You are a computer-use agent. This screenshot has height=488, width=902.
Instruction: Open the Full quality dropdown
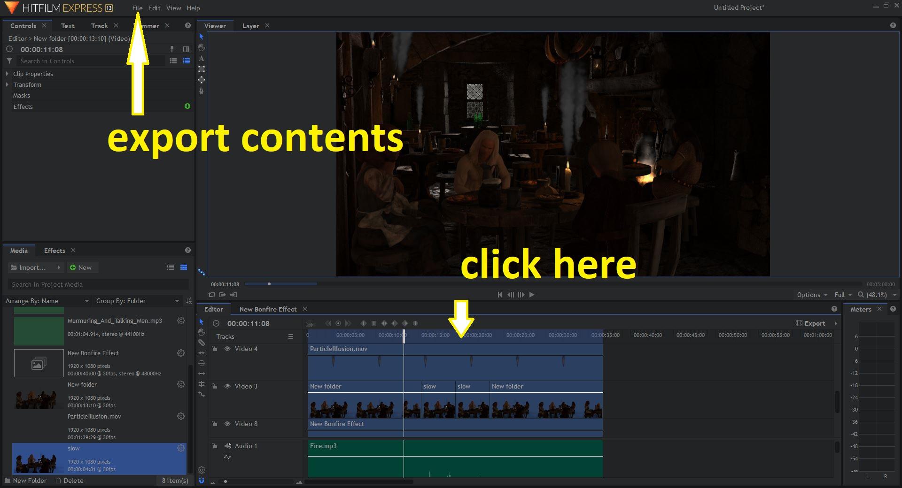(843, 295)
